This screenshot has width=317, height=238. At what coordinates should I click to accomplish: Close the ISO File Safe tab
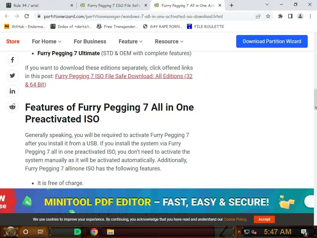click(x=146, y=6)
